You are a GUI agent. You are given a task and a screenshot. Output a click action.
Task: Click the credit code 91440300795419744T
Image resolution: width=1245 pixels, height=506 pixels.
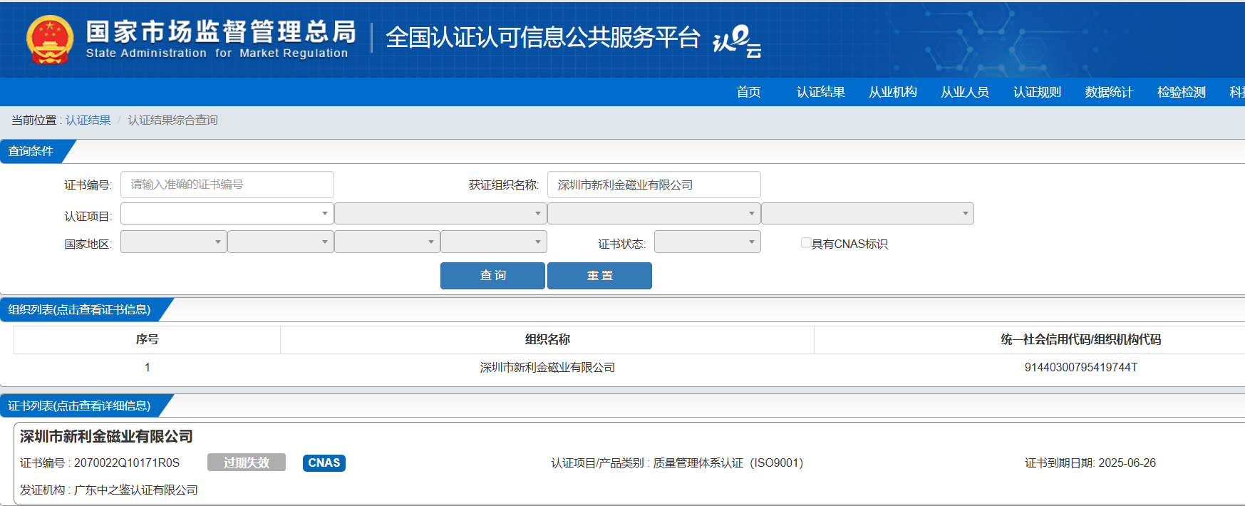1080,367
